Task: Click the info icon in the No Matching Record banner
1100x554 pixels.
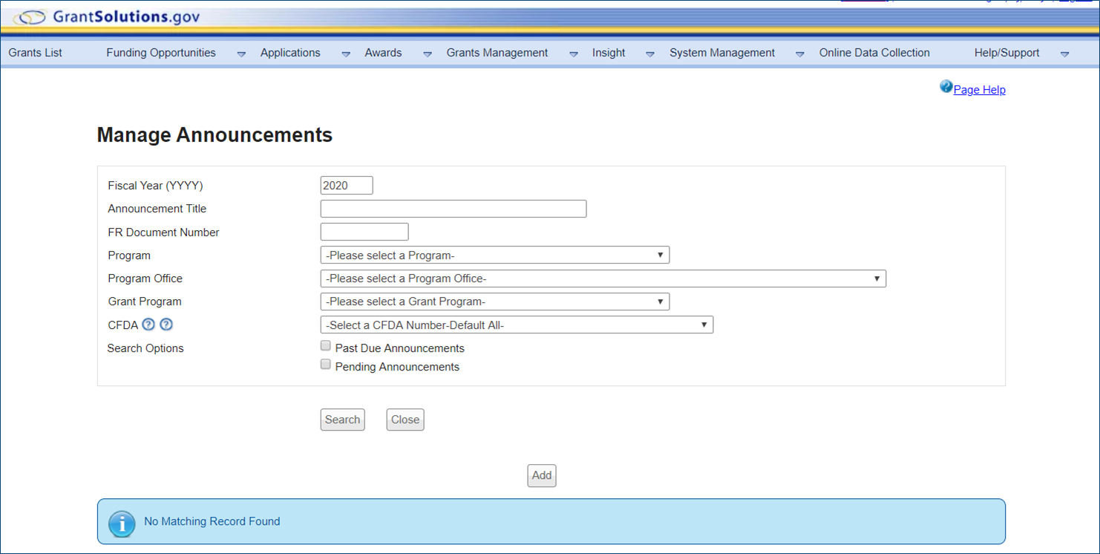Action: pos(122,523)
